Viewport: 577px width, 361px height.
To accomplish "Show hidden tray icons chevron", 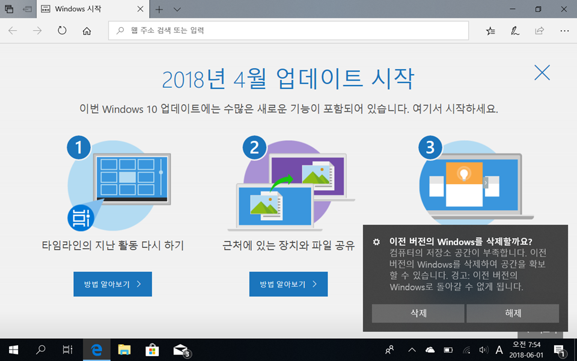I will [x=412, y=350].
